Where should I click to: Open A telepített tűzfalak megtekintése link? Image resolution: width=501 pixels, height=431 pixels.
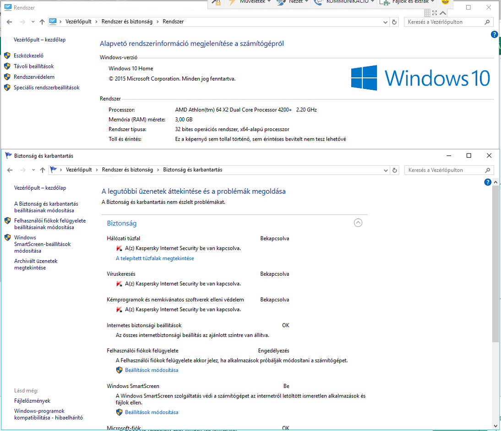pos(155,258)
